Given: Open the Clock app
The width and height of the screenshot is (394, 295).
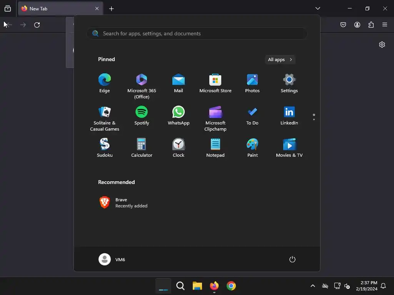Looking at the screenshot, I should (x=179, y=148).
